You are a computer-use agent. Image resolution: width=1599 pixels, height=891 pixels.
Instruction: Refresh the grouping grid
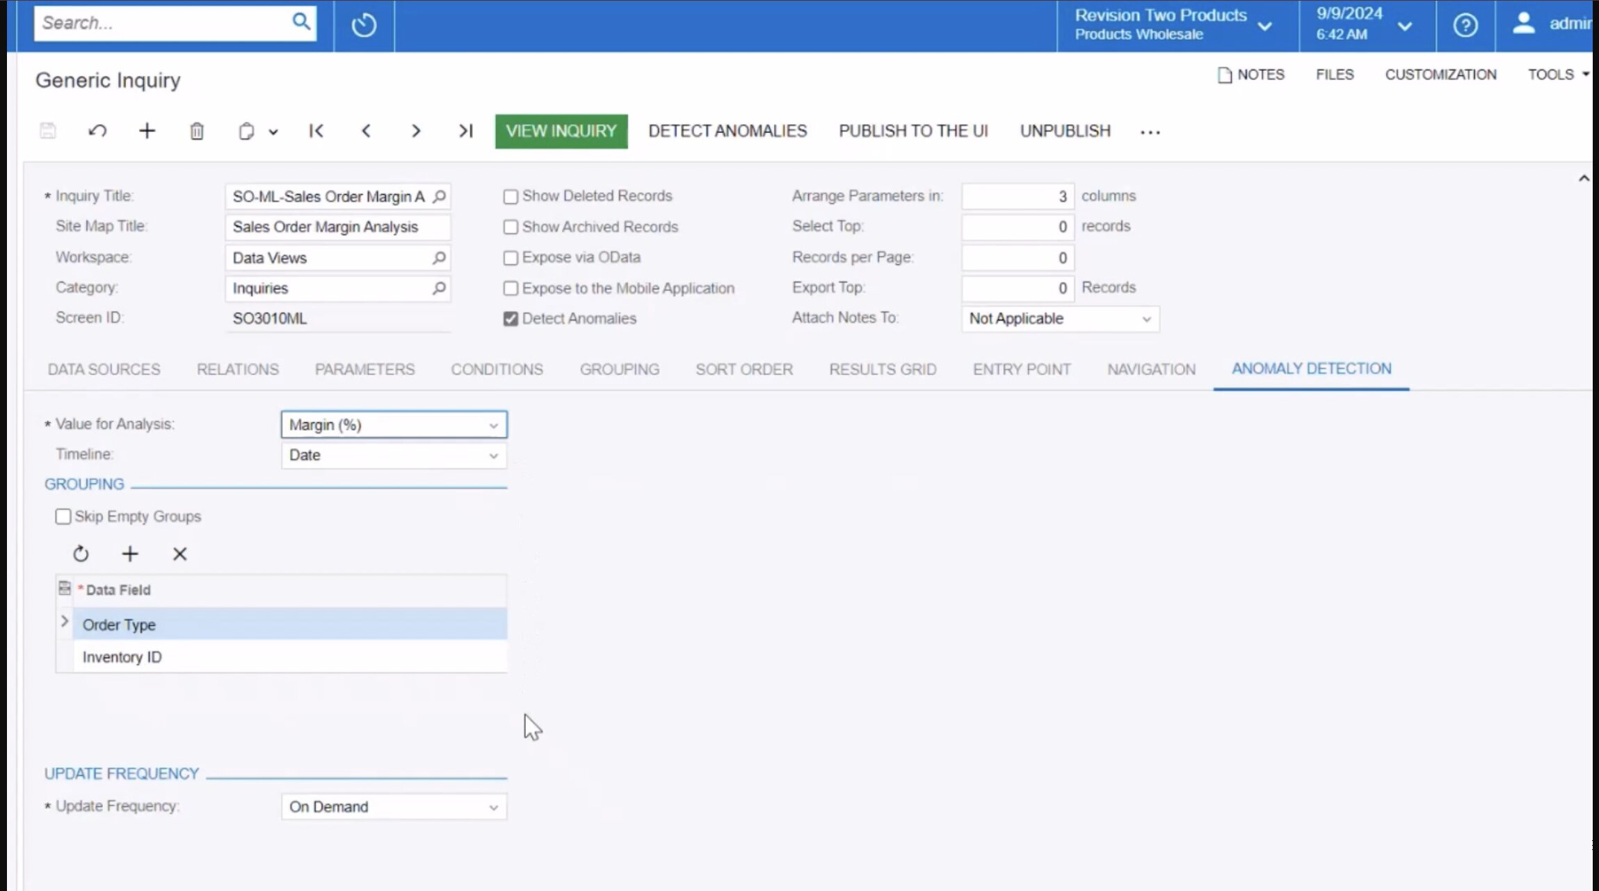(81, 554)
